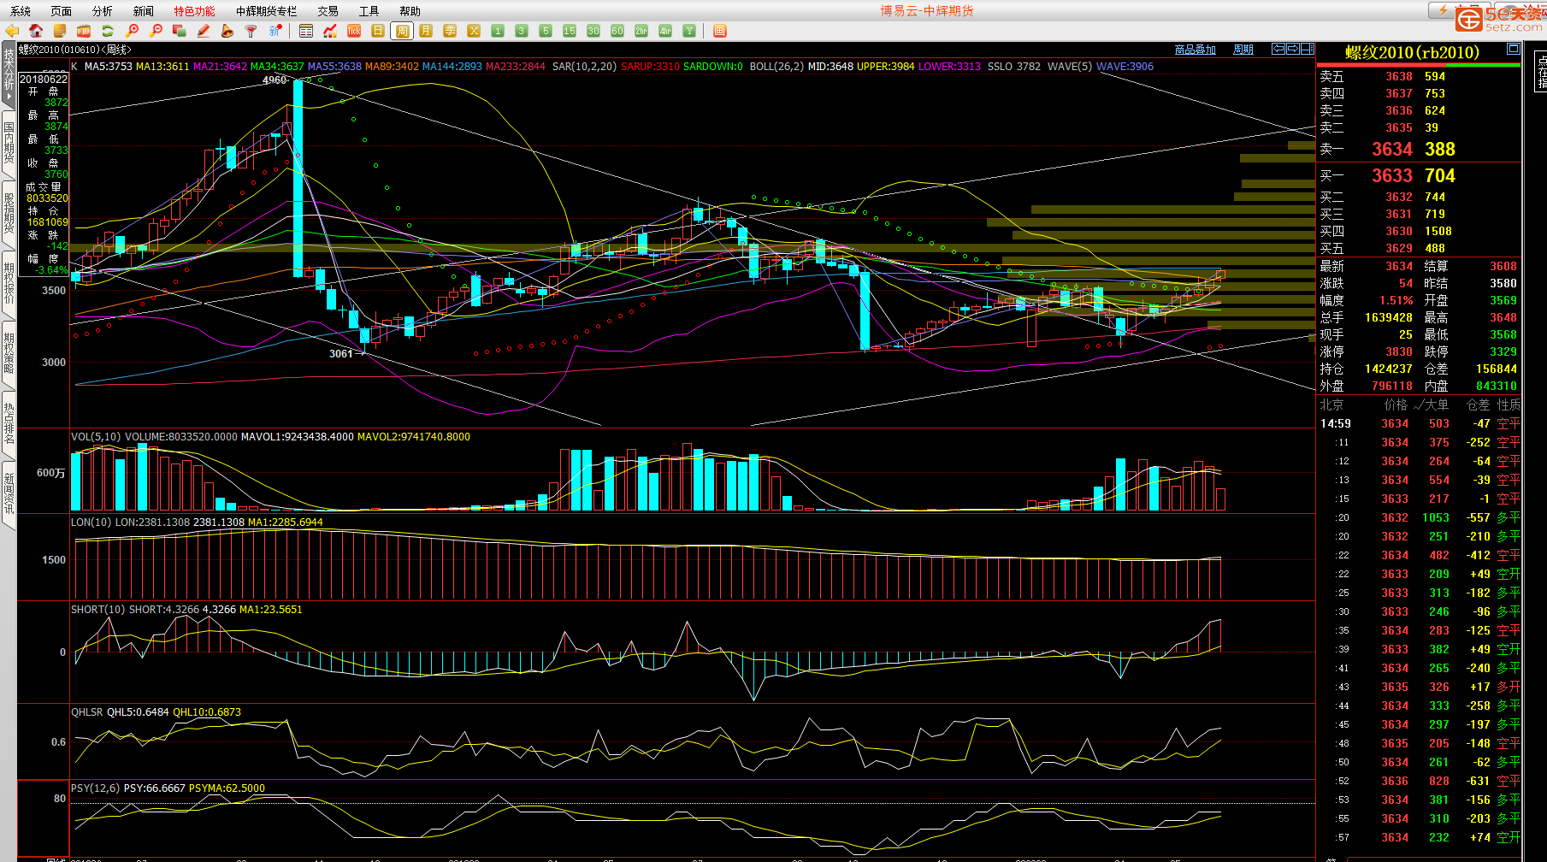Viewport: 1547px width, 862px height.
Task: Switch to 3-minute period
Action: (x=522, y=31)
